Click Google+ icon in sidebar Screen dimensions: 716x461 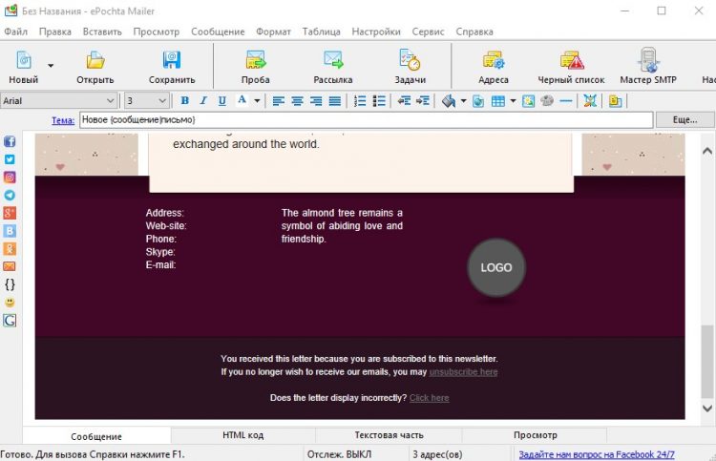10,213
